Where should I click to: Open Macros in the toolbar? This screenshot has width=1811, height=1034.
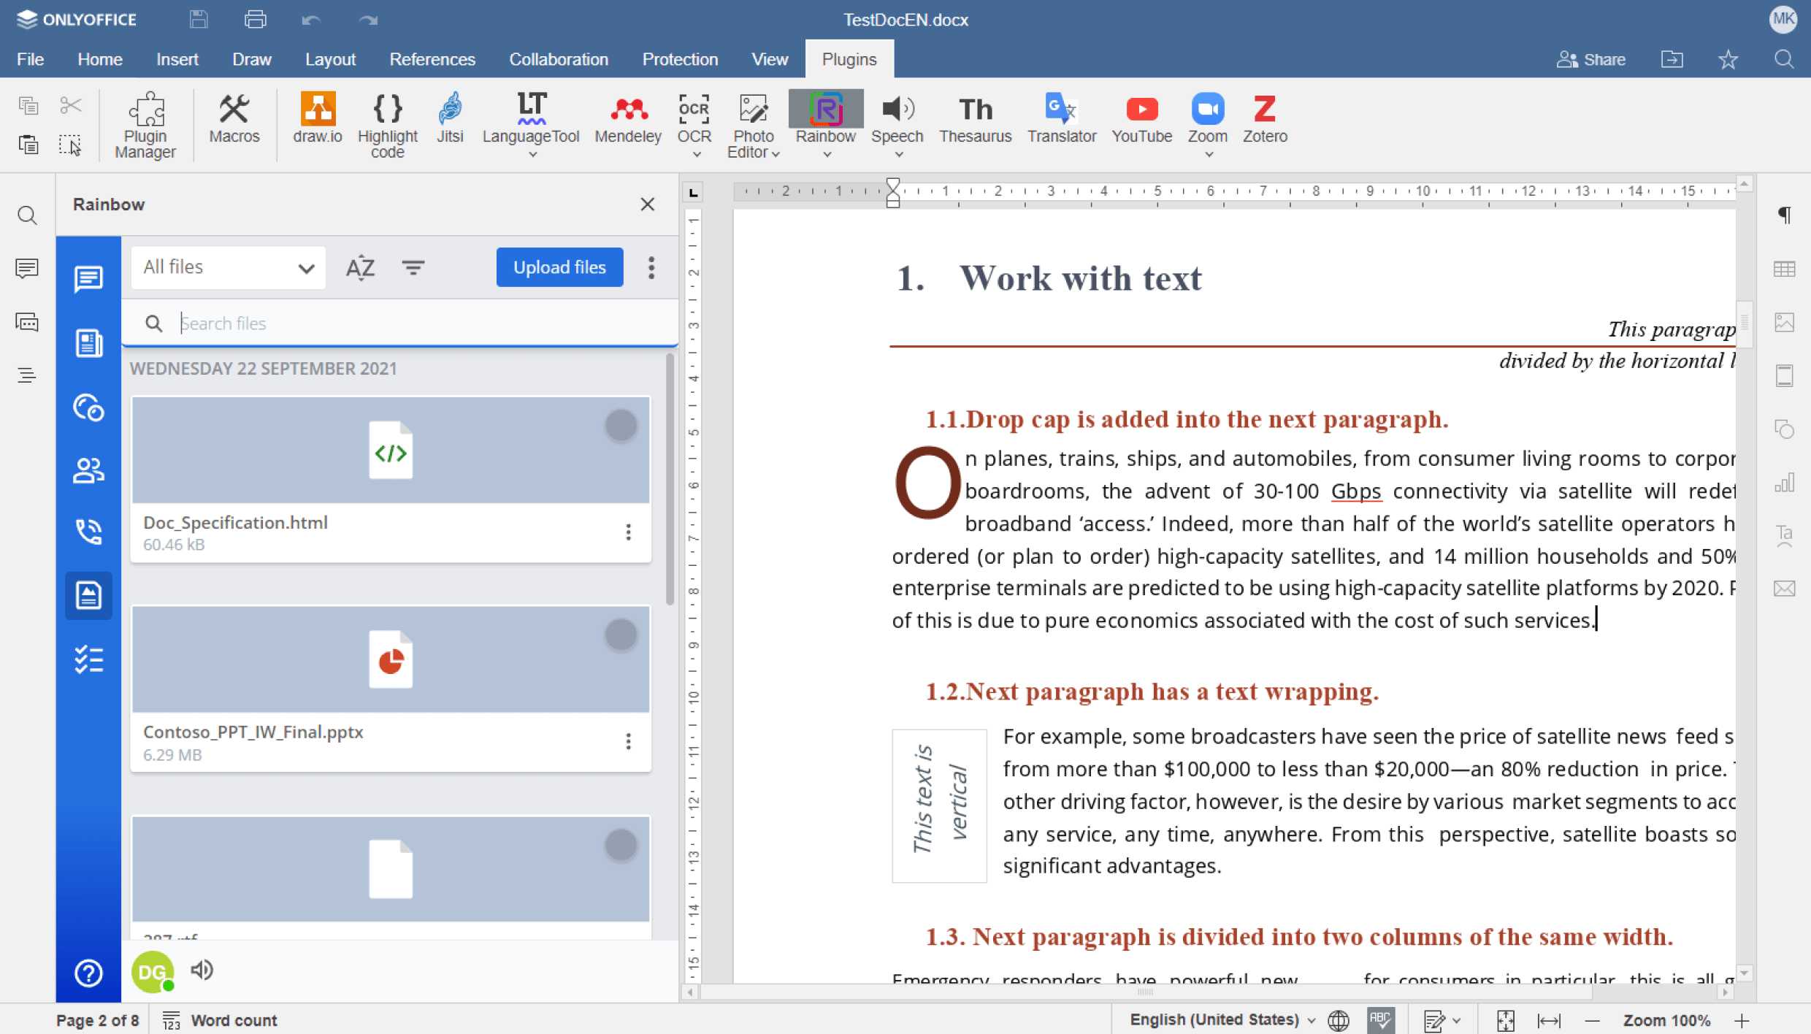[x=234, y=117]
